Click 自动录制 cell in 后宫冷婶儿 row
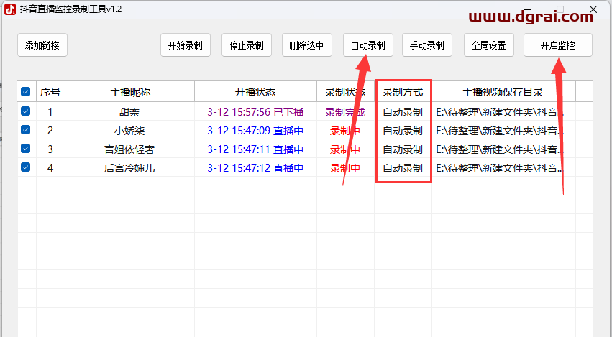 coord(403,168)
